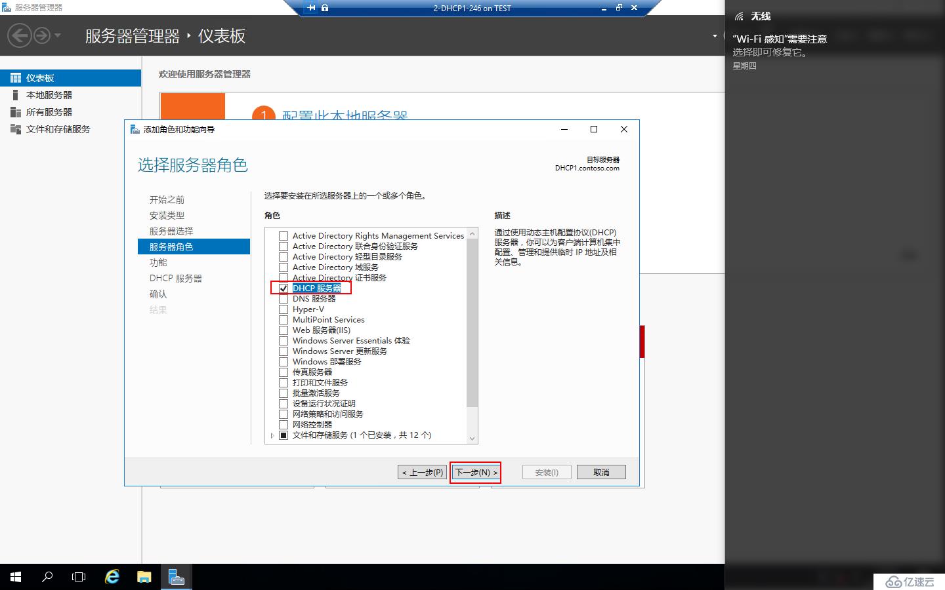
Task: Select 仪表板 in Server Manager sidebar
Action: [x=71, y=78]
